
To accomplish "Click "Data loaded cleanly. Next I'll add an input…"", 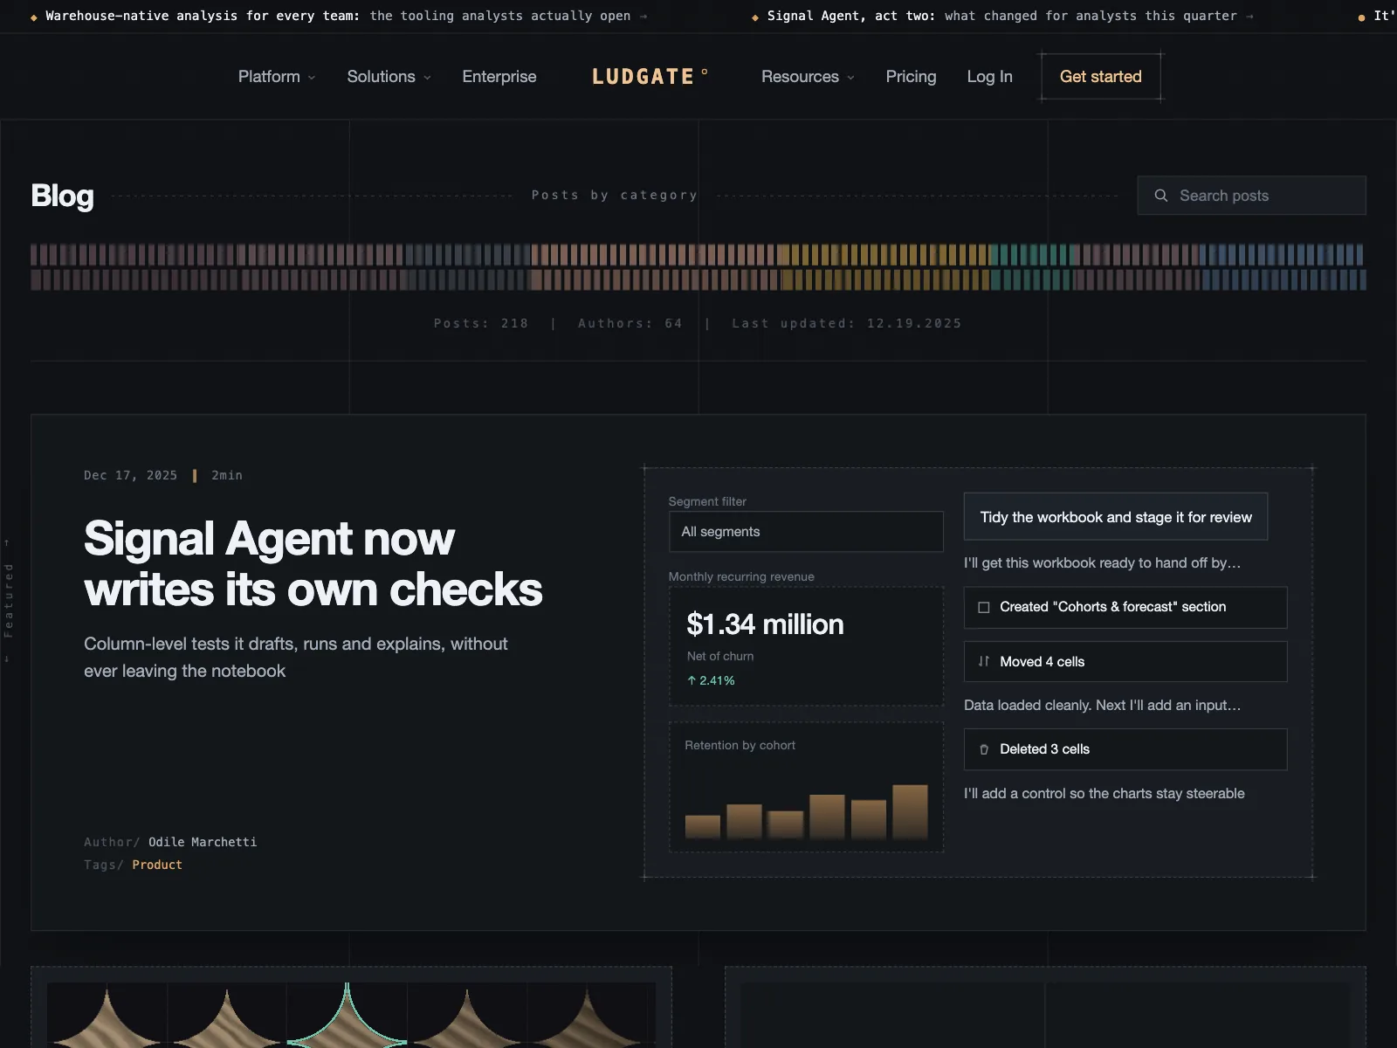I will coord(1102,705).
